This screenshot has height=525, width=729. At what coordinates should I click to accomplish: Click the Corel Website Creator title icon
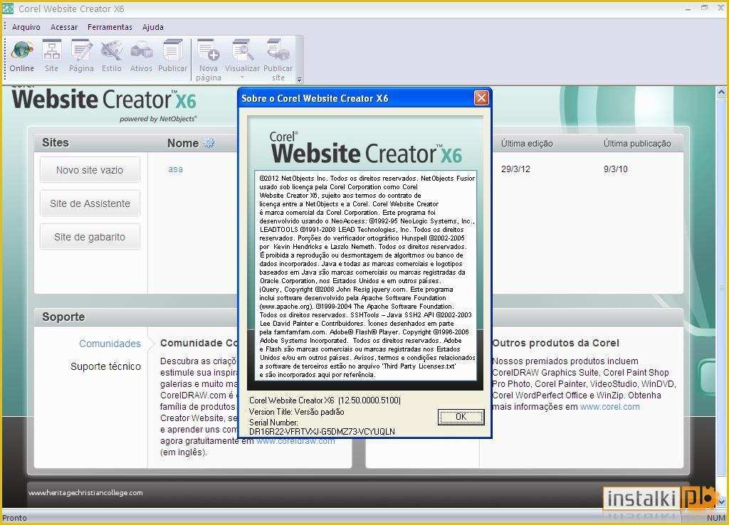(x=8, y=9)
